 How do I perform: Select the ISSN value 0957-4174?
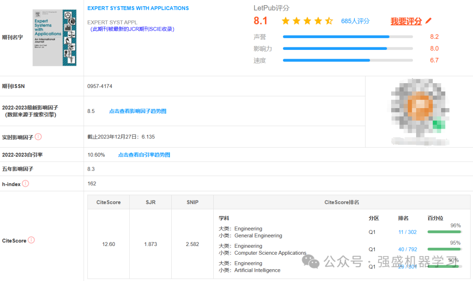100,86
